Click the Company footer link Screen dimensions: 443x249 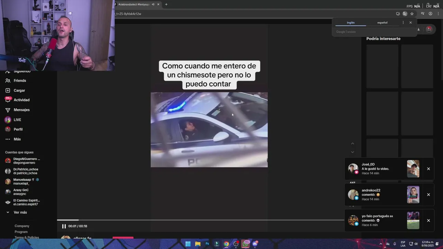(22, 226)
